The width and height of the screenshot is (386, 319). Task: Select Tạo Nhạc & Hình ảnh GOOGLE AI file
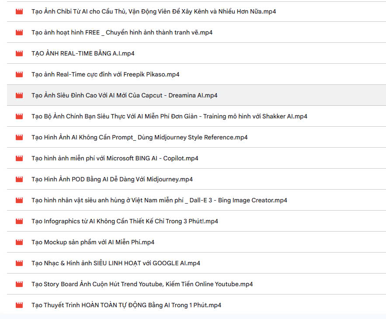[196, 263]
